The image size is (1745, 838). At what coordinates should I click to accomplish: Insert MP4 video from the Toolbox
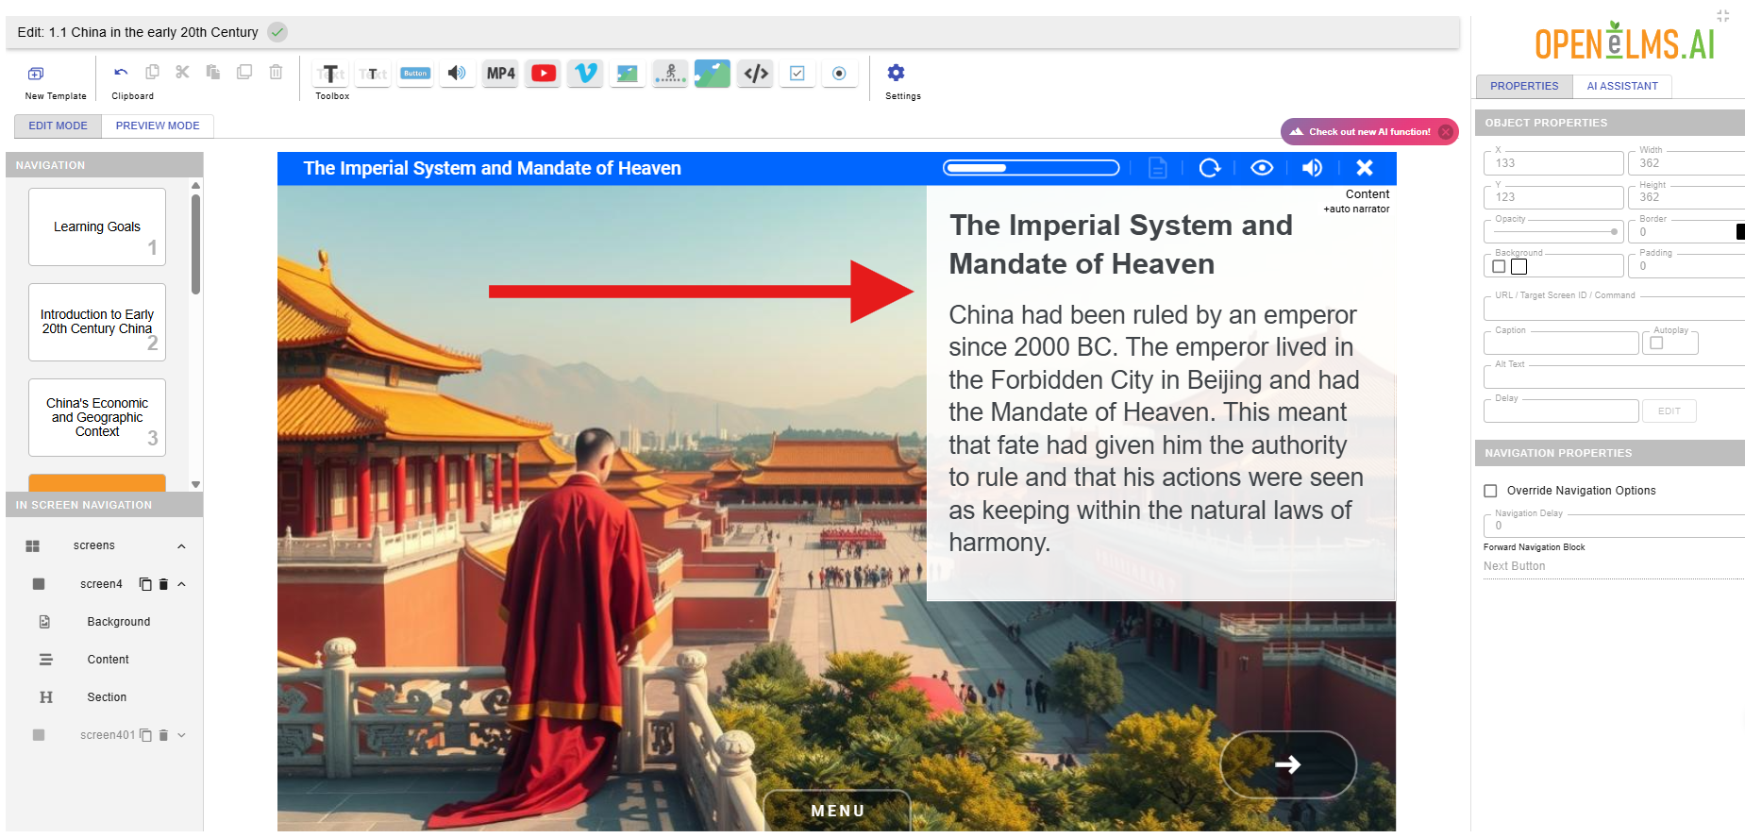(x=500, y=73)
